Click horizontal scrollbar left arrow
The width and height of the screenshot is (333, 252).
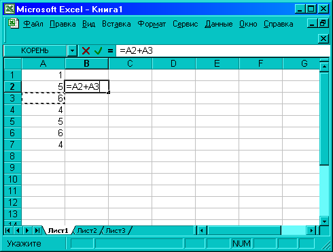201,231
